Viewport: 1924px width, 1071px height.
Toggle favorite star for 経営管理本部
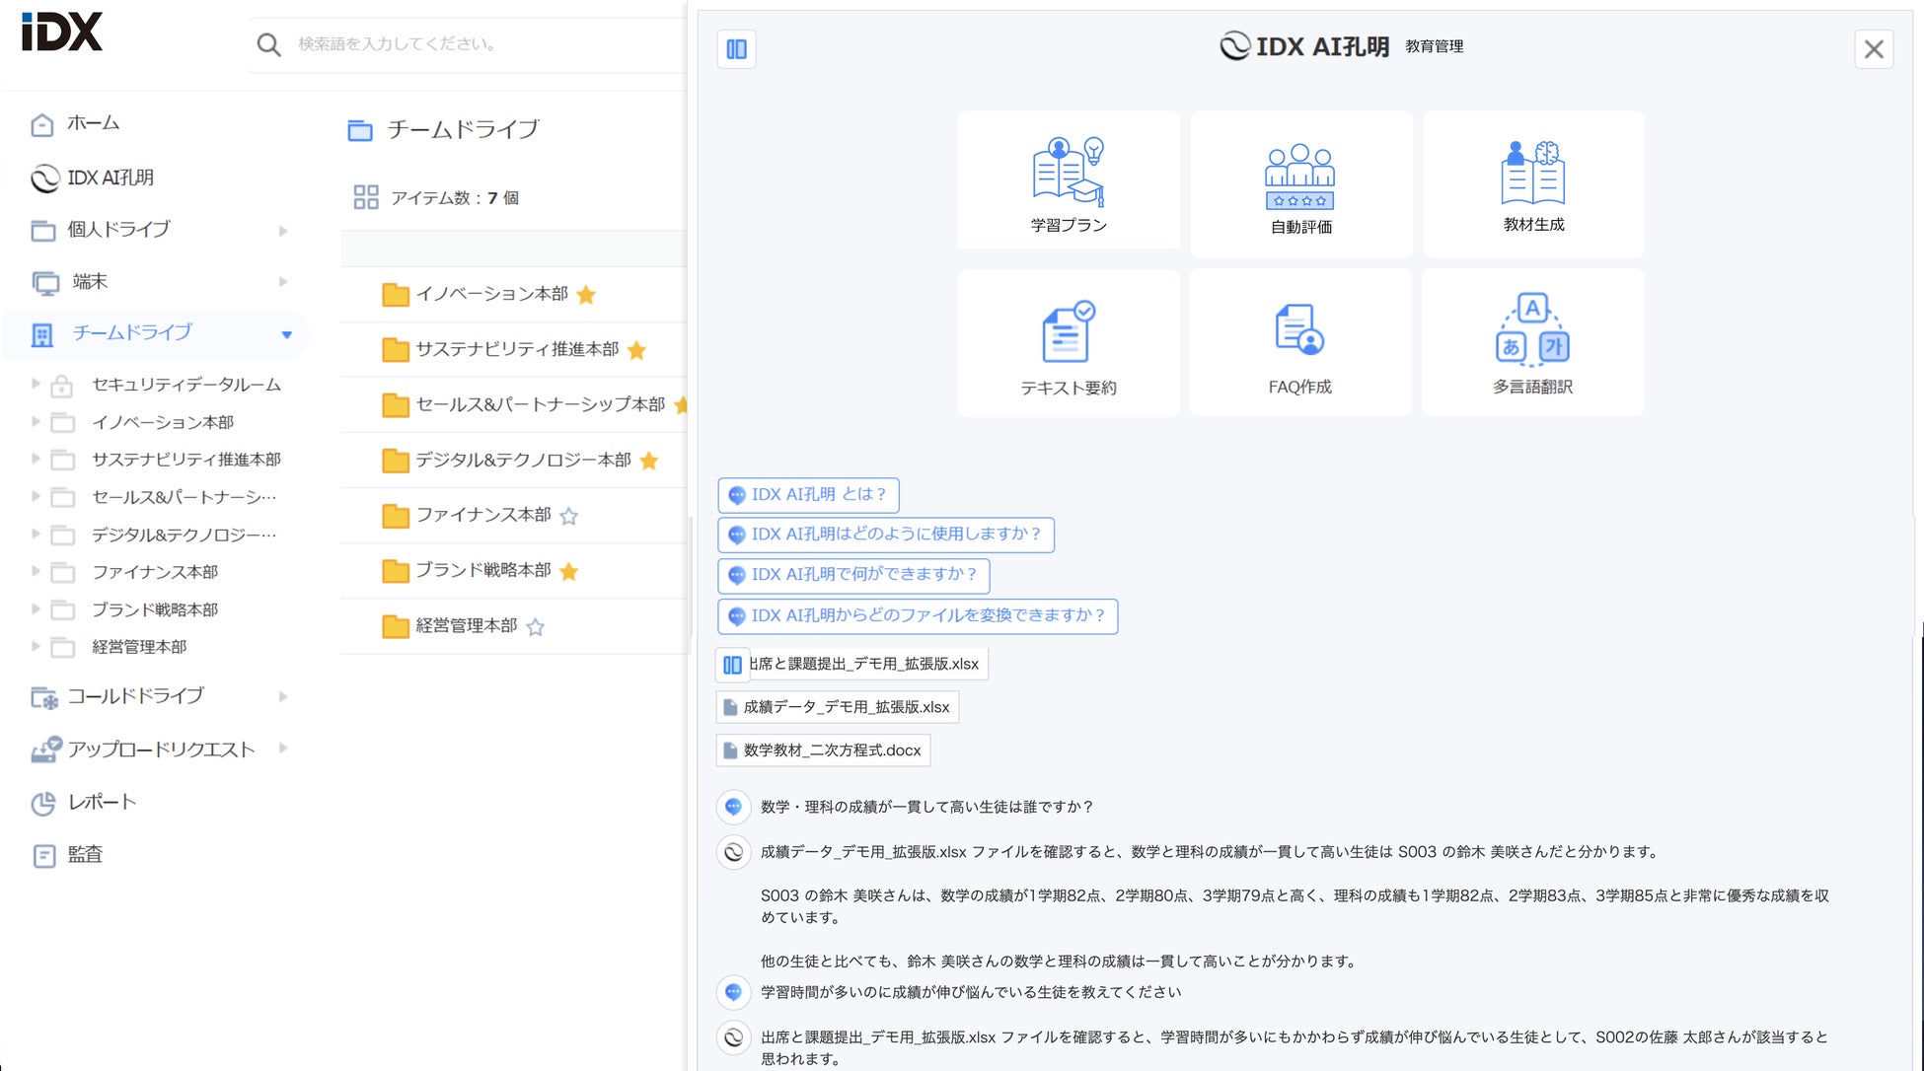click(x=536, y=626)
